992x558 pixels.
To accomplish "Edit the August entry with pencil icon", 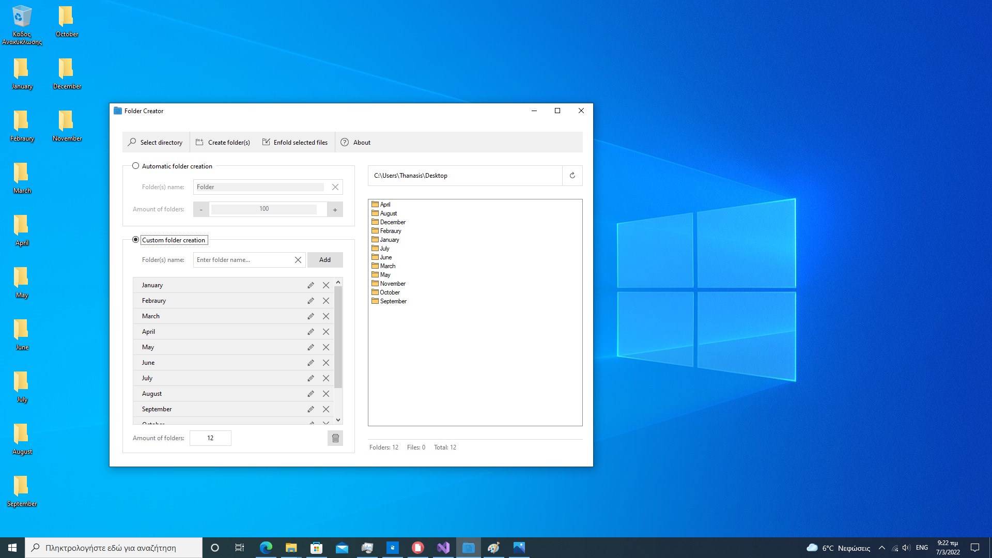I will click(311, 394).
